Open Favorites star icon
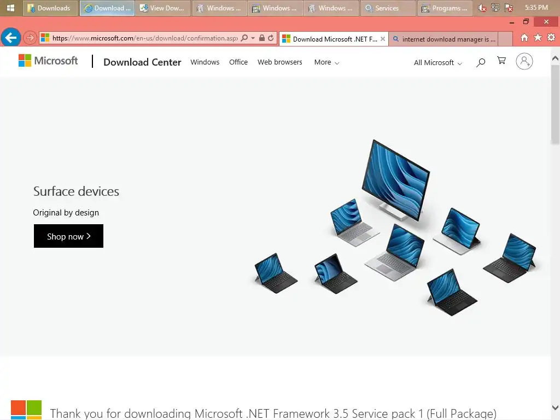 tap(538, 38)
